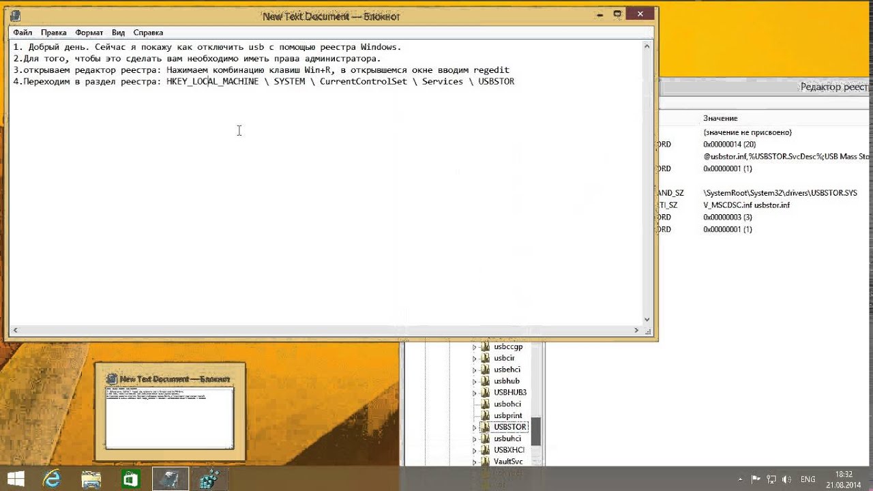Open the volume tray icon
Viewport: 873px width, 491px height.
[x=786, y=479]
